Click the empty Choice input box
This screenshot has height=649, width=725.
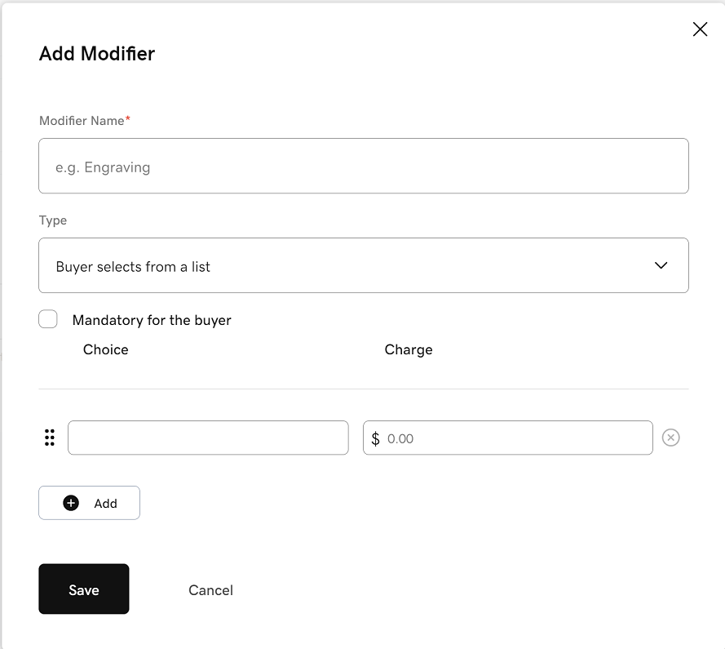[x=208, y=438]
